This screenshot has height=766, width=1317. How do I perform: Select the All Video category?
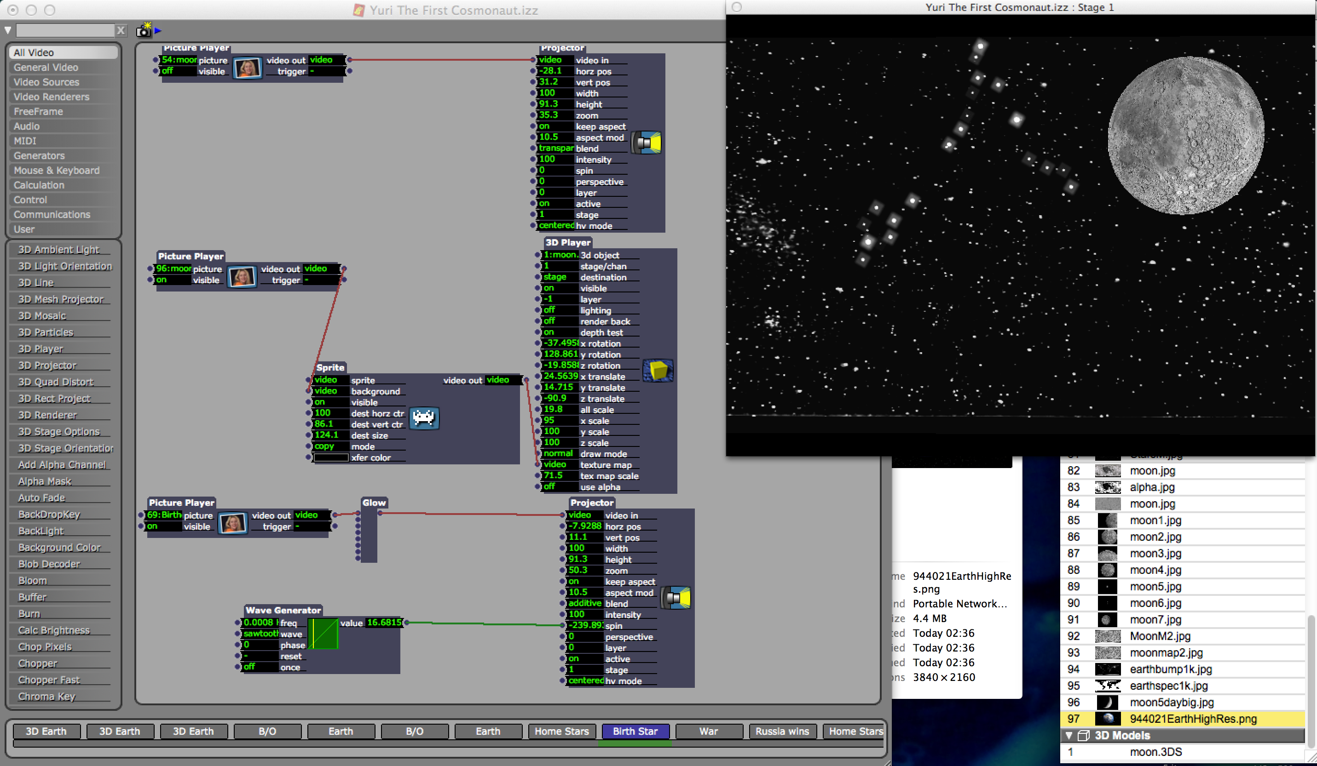(63, 53)
